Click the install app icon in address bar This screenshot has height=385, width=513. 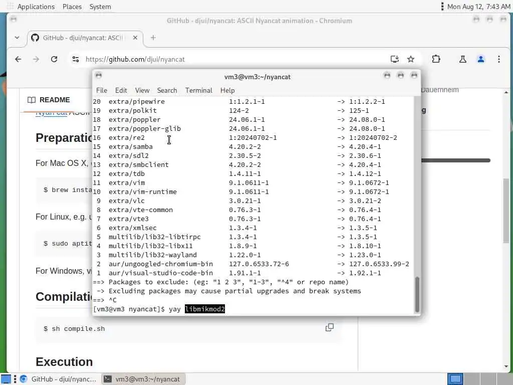click(395, 59)
